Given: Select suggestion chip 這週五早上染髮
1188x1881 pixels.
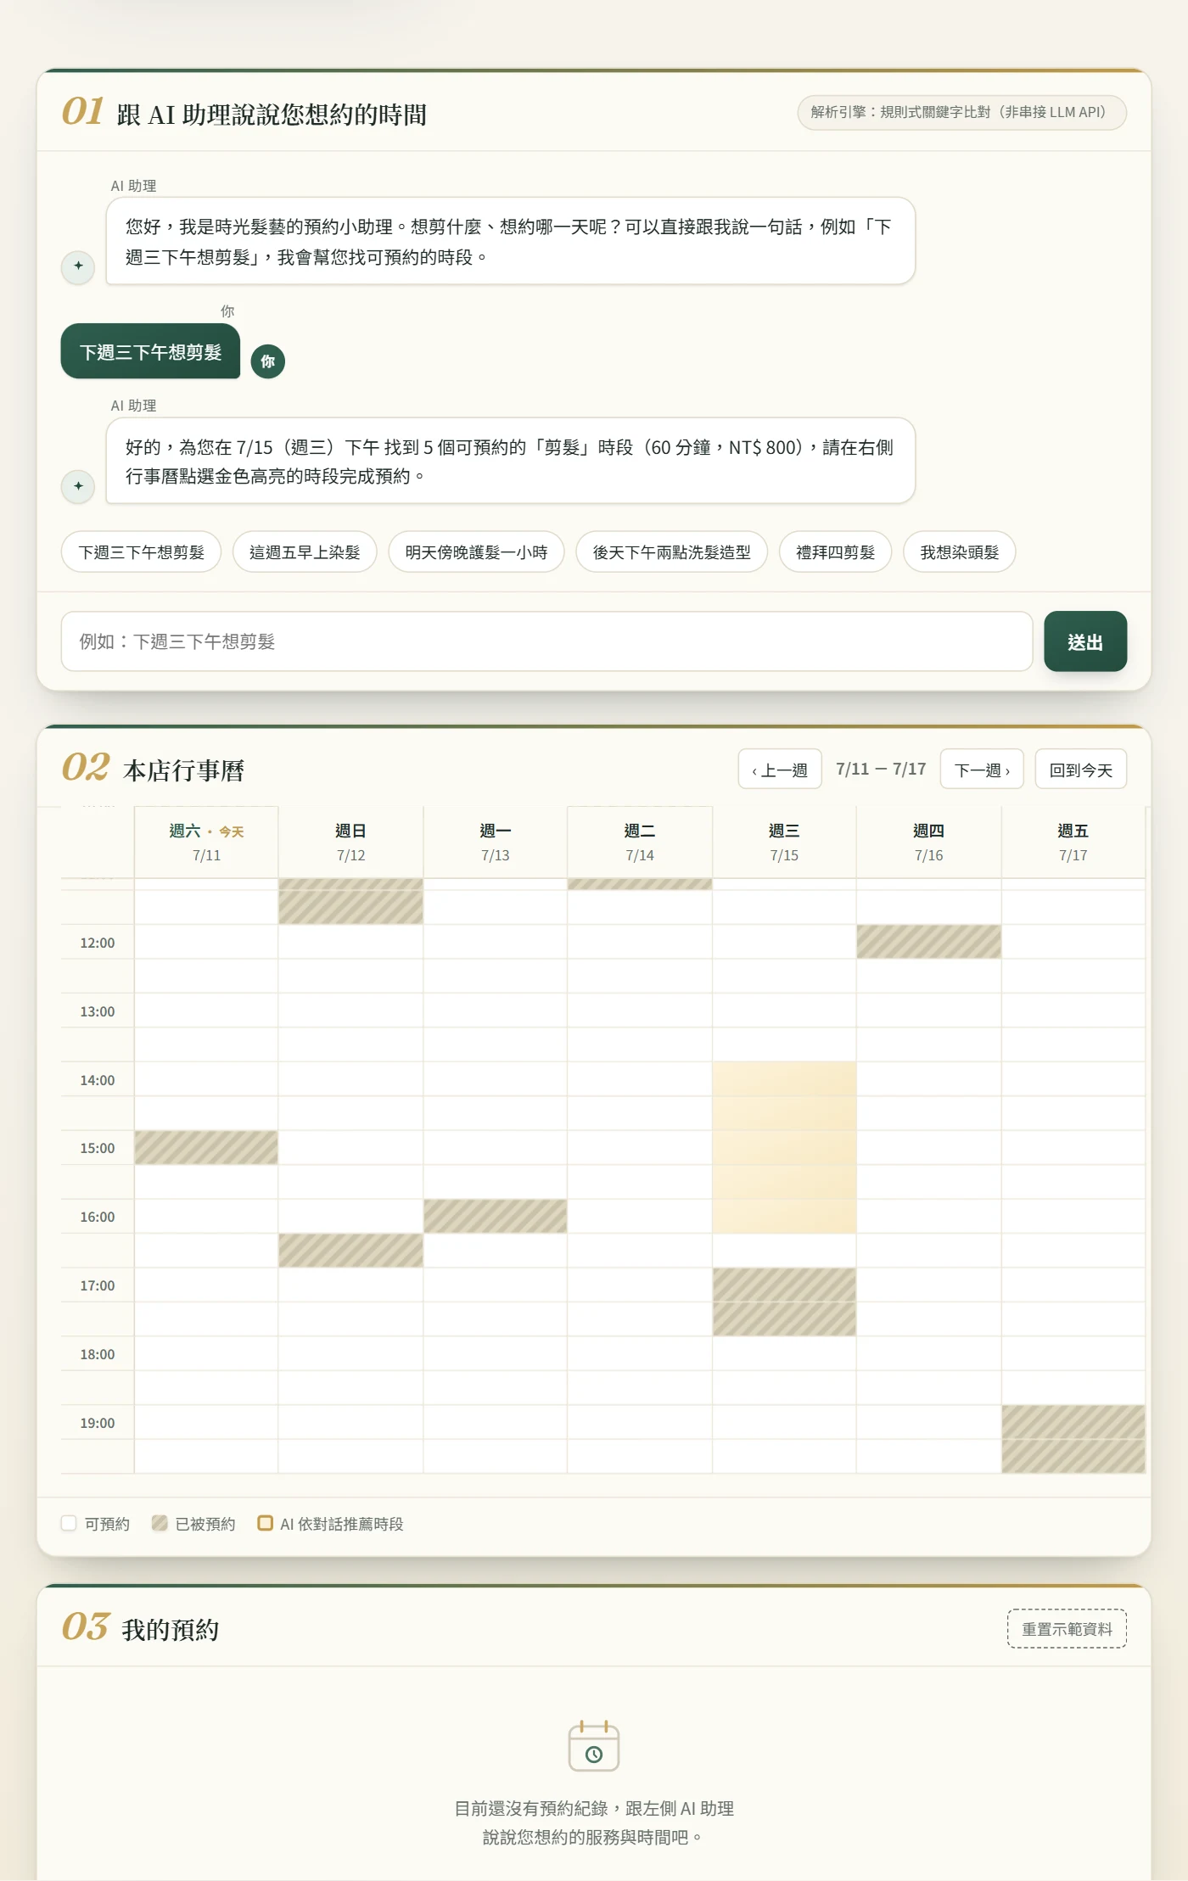Looking at the screenshot, I should tap(305, 552).
